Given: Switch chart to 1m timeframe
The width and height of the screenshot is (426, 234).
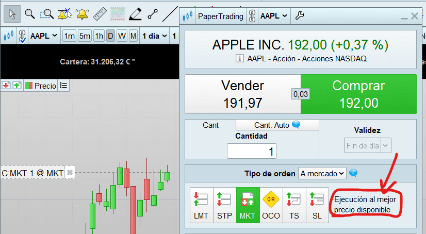Looking at the screenshot, I should [x=69, y=36].
